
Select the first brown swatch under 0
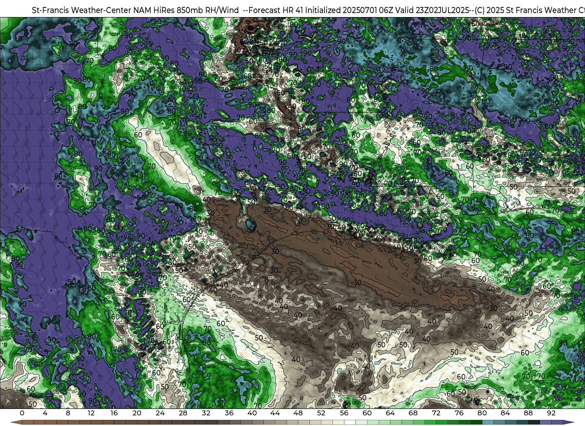coord(28,422)
